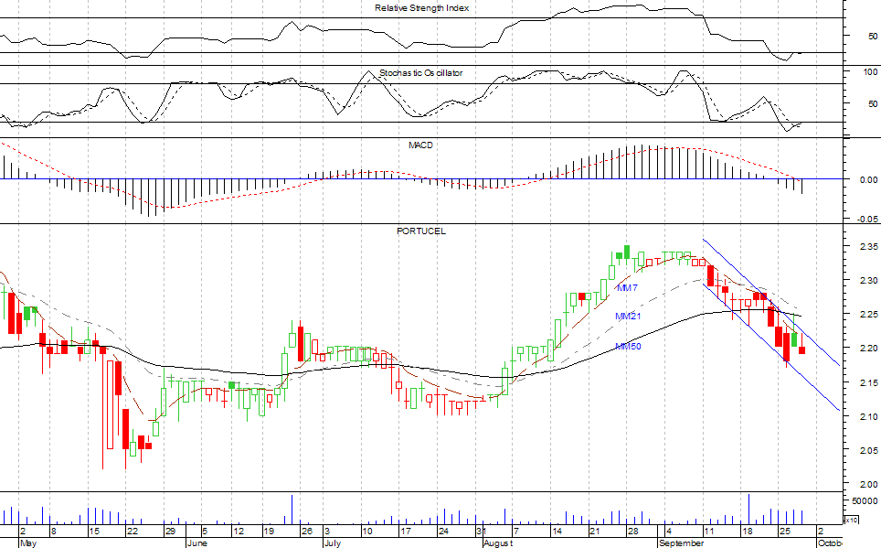Click date label 28 on time axis
The width and height of the screenshot is (881, 548).
click(x=632, y=532)
